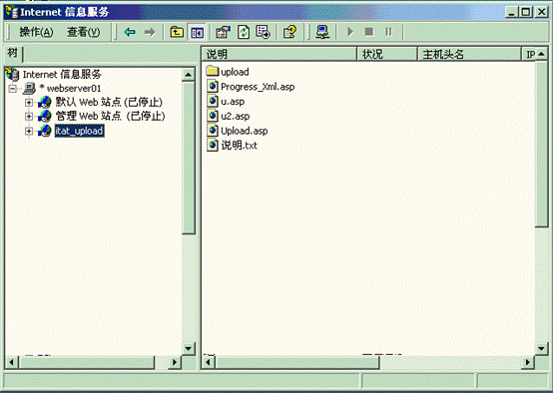
Task: Collapse the webserver01 tree node
Action: [x=12, y=89]
